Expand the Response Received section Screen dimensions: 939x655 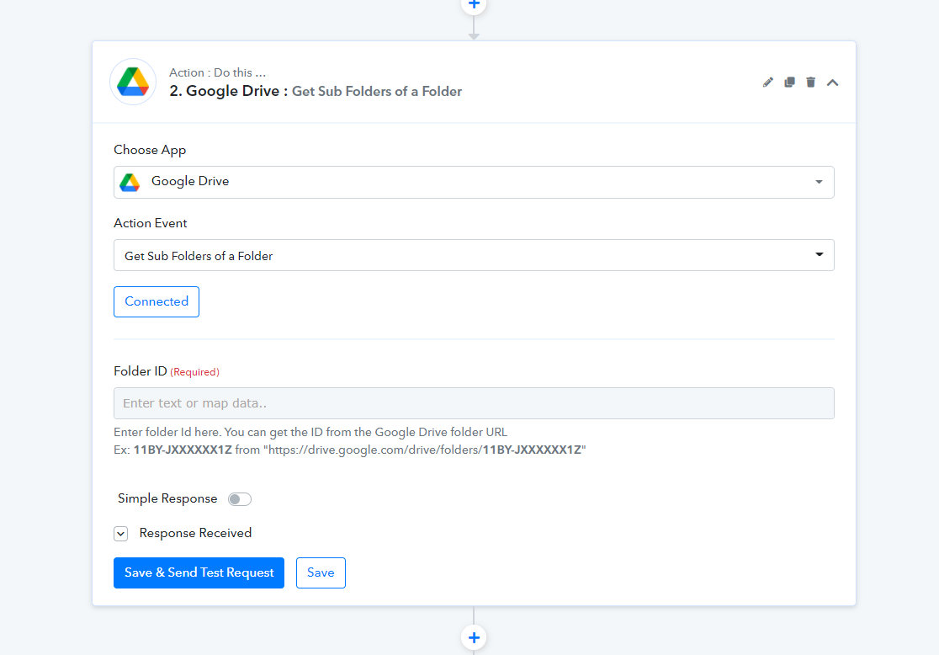(x=121, y=534)
